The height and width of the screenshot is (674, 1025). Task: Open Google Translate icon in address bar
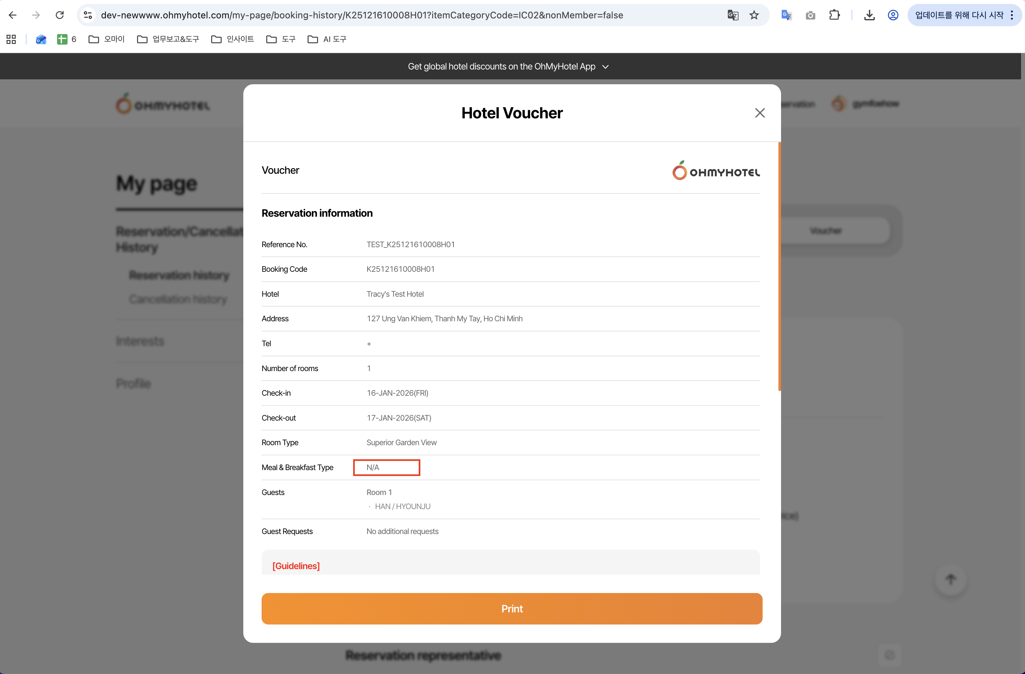(733, 15)
